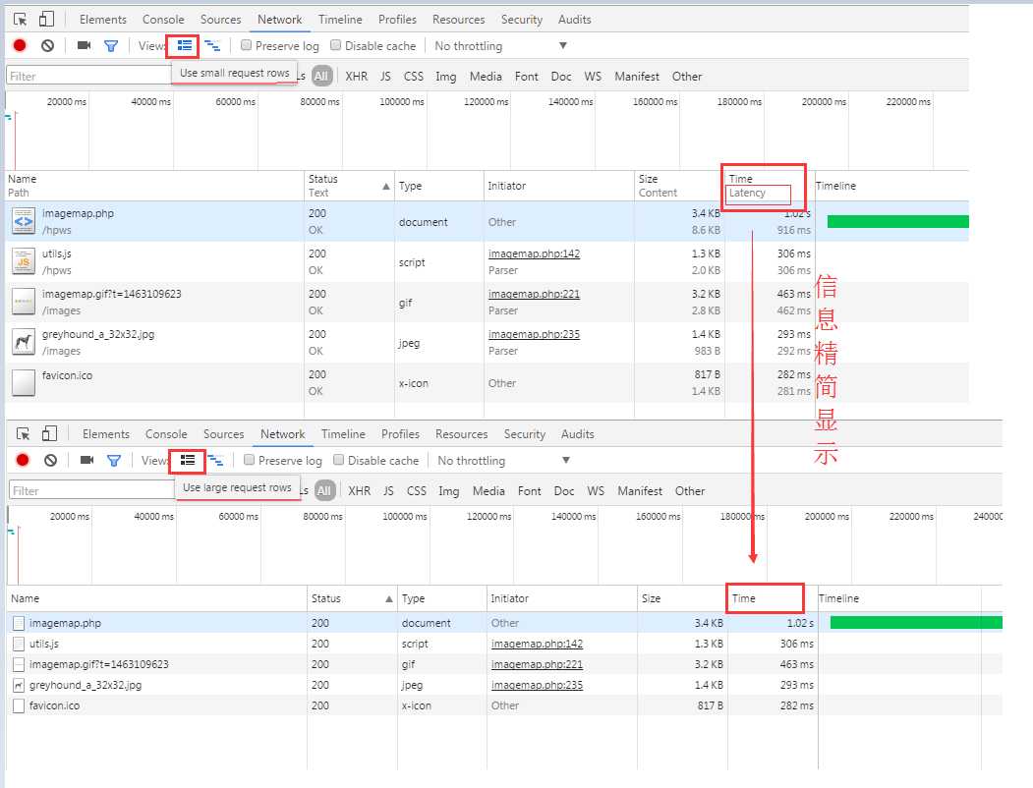Screen dimensions: 1033x788
Task: Enable Preserve log checkbox in lower panel
Action: tap(249, 460)
